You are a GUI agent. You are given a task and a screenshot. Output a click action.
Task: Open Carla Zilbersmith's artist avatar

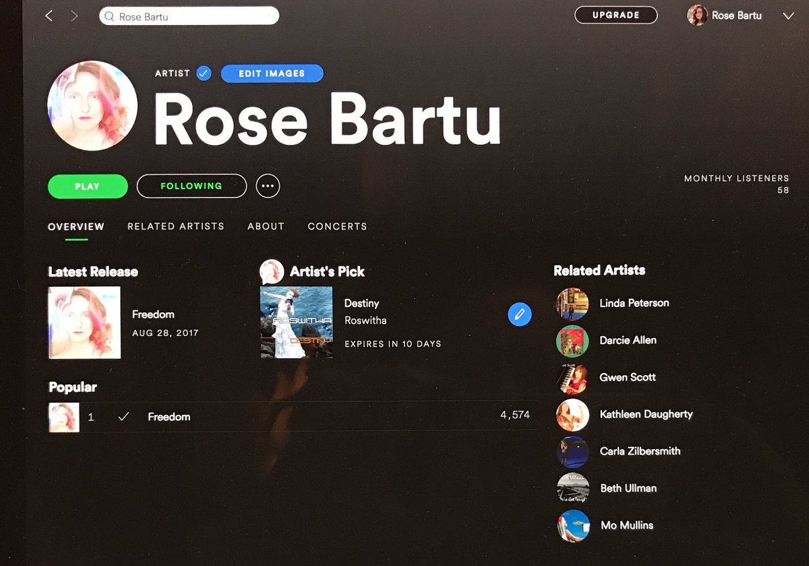click(x=572, y=452)
